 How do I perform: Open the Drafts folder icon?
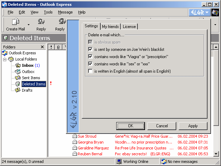[18, 90]
